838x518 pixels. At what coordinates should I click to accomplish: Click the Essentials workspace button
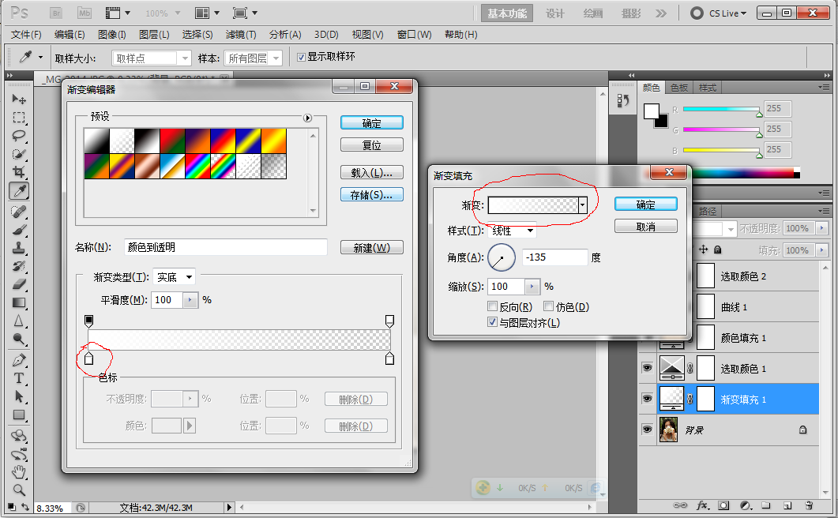(x=507, y=13)
